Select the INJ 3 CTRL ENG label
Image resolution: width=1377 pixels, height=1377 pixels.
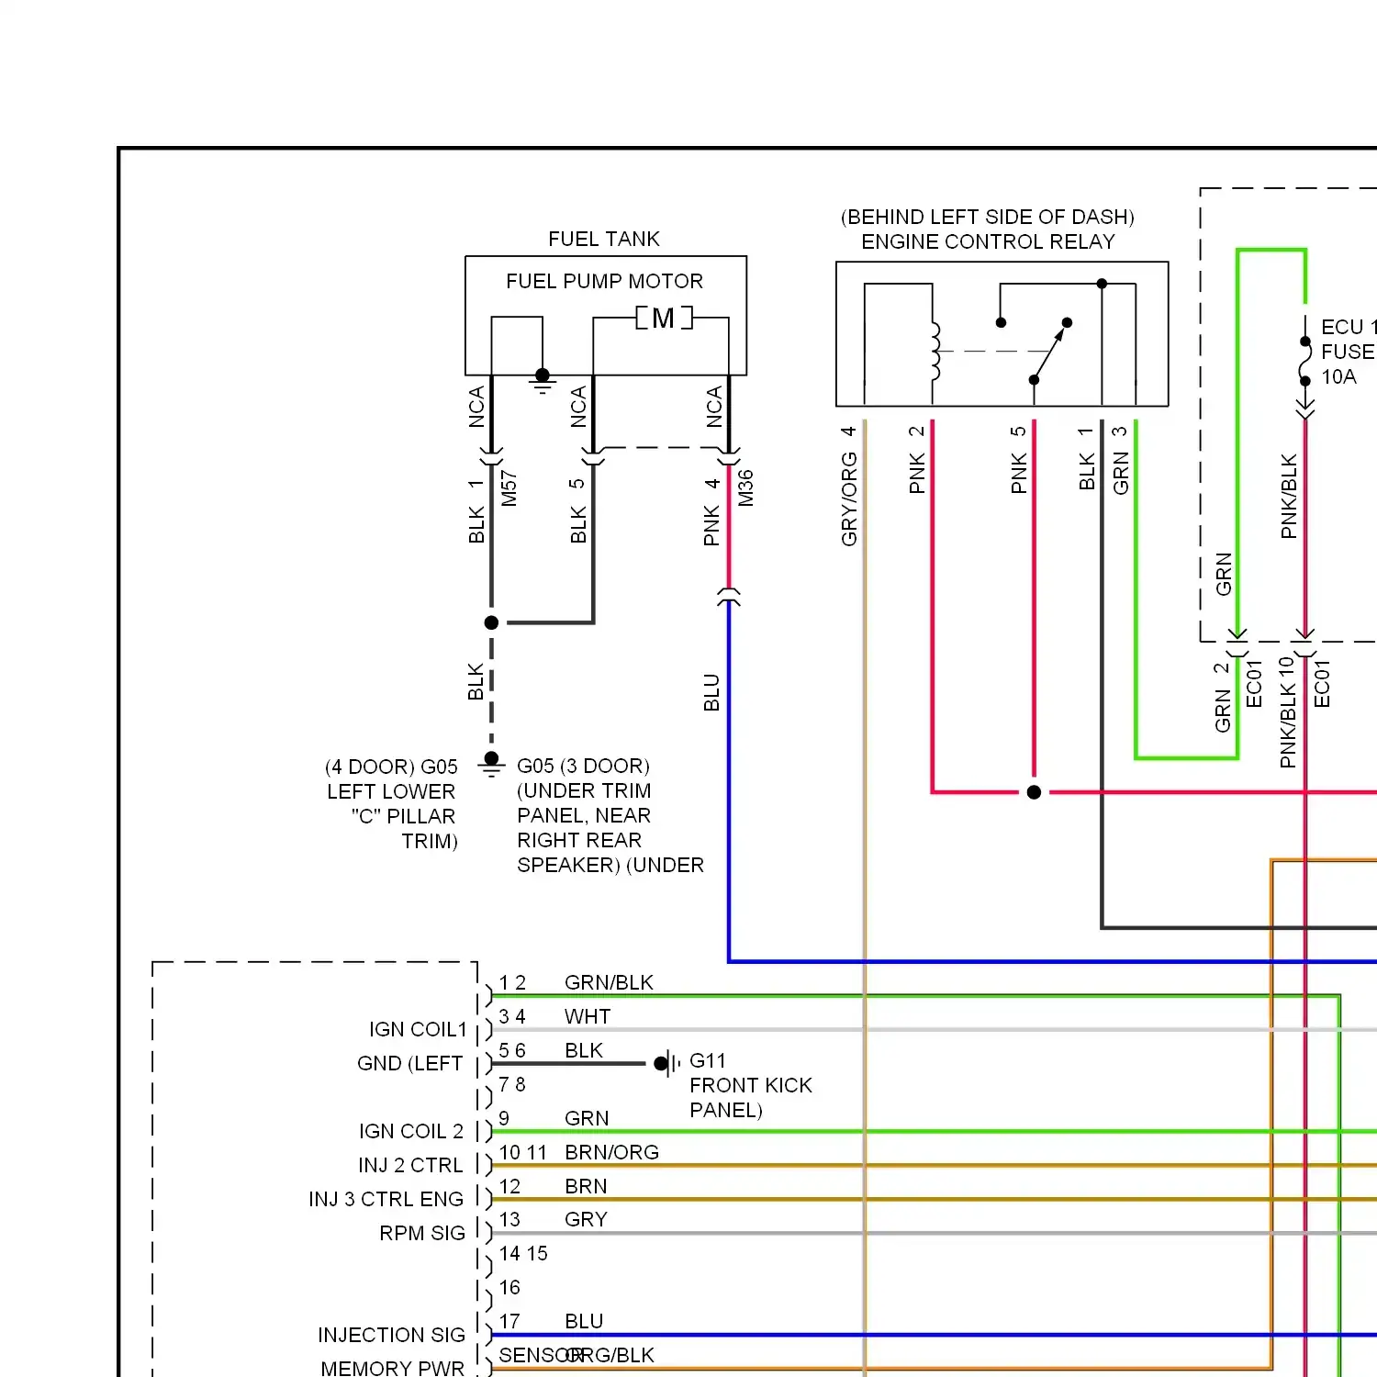386,1199
